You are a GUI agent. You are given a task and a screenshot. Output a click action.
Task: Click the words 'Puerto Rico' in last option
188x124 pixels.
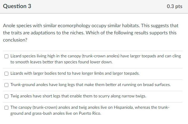(90, 113)
